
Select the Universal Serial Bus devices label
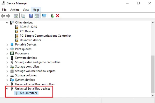33,89
